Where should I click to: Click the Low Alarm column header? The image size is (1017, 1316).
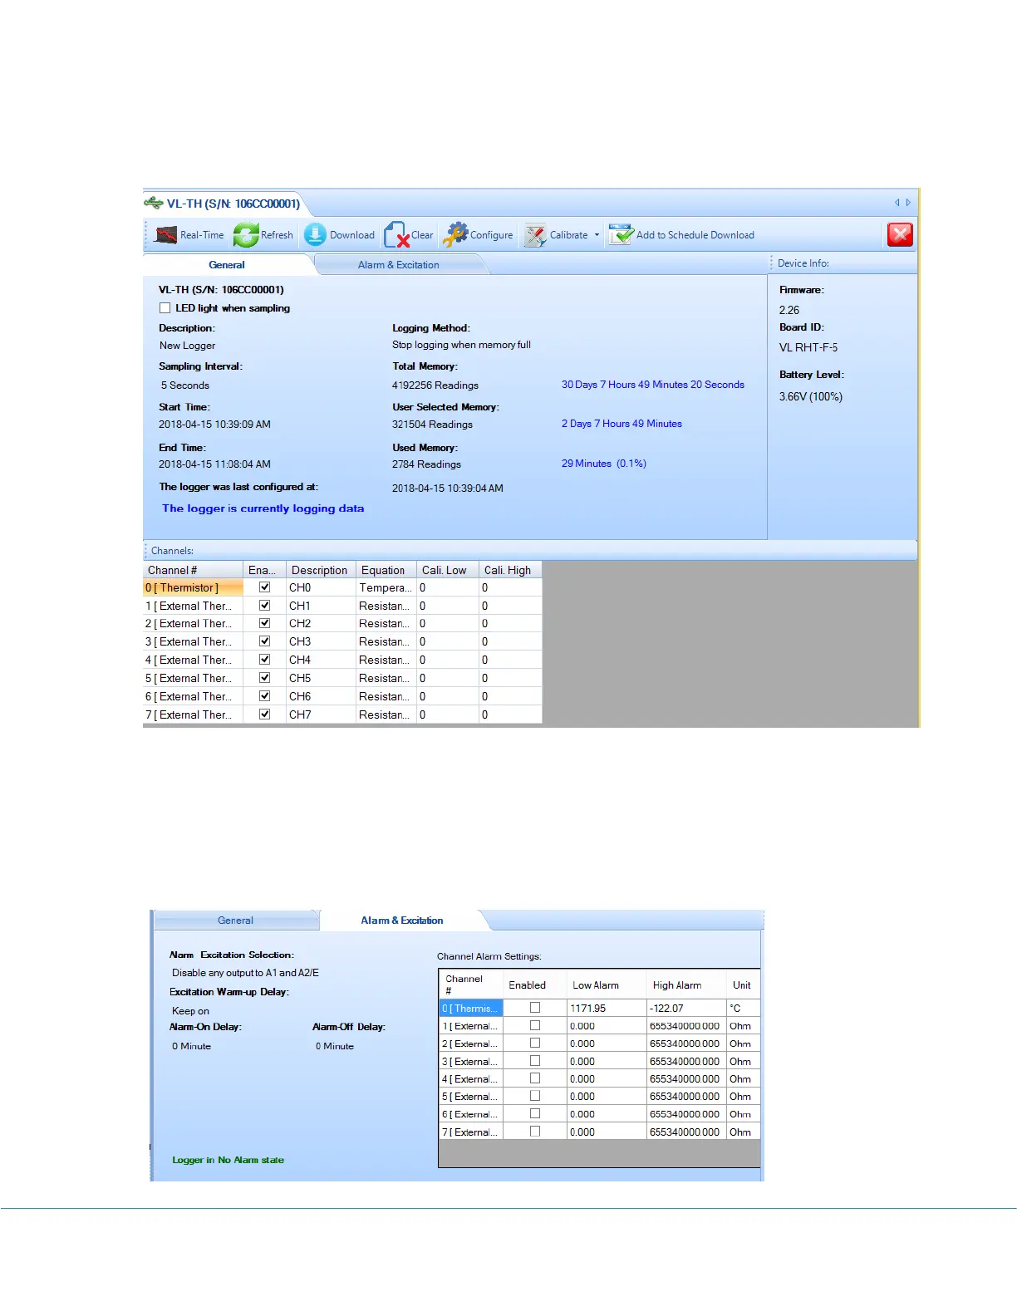[x=607, y=985]
